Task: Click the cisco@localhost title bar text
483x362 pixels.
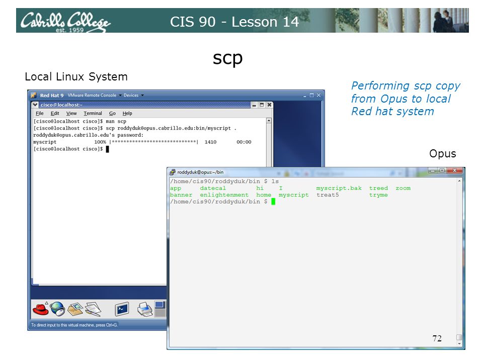Action: 61,105
